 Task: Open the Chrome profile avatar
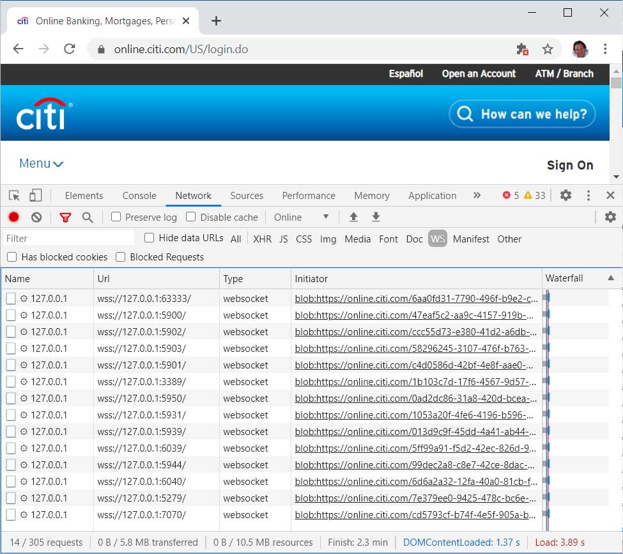pos(580,49)
